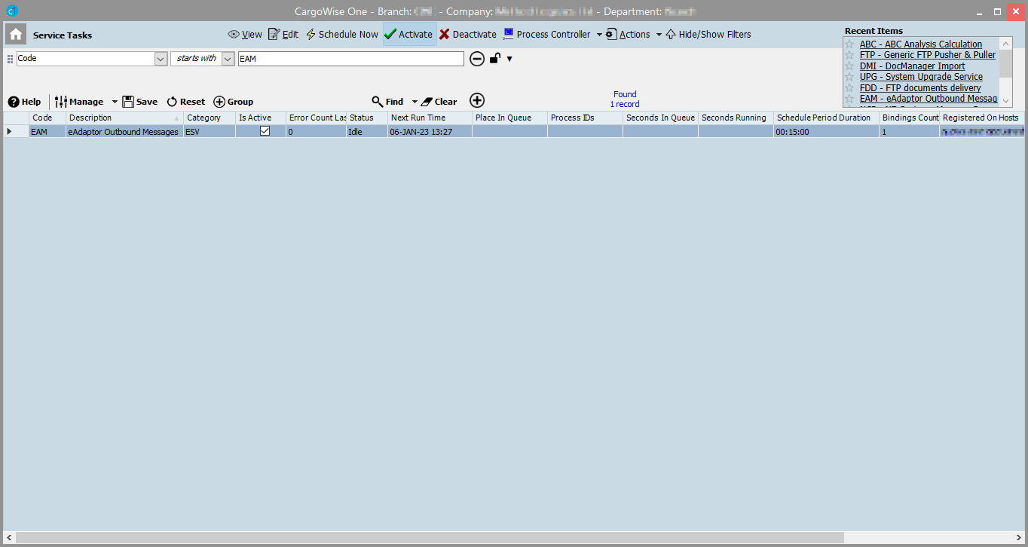Toggle the padlock beside the search field

click(x=494, y=58)
